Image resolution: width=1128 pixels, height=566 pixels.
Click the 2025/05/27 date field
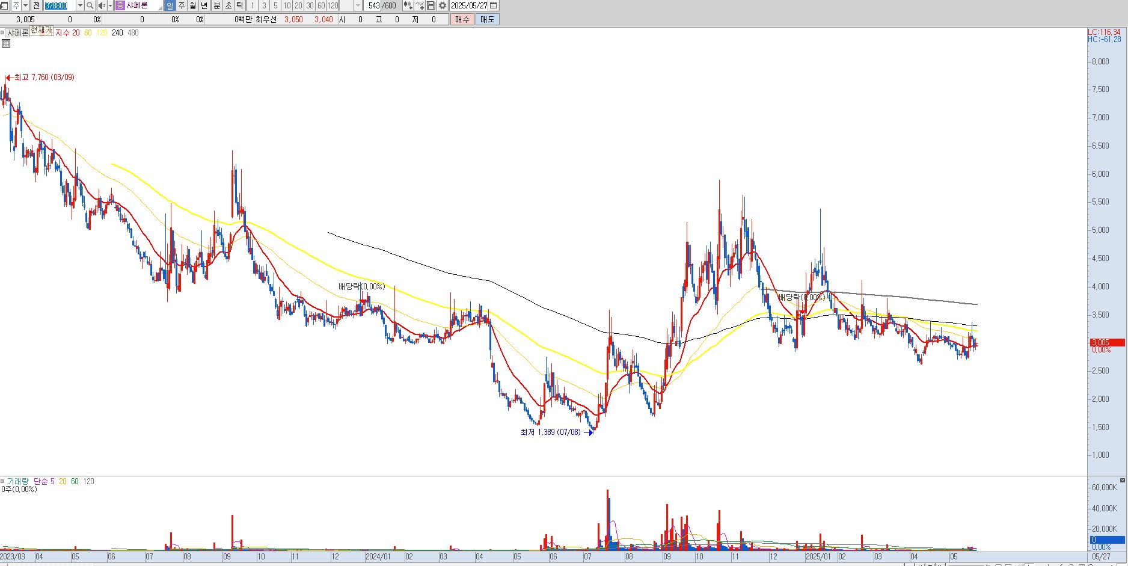point(470,5)
